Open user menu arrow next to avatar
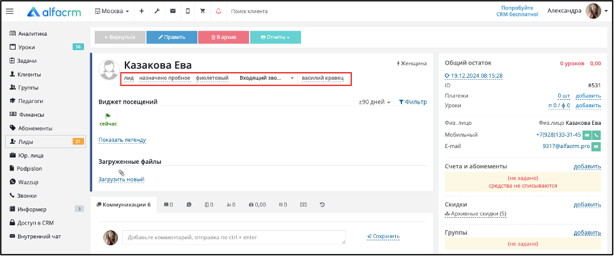This screenshot has width=614, height=256. (606, 12)
